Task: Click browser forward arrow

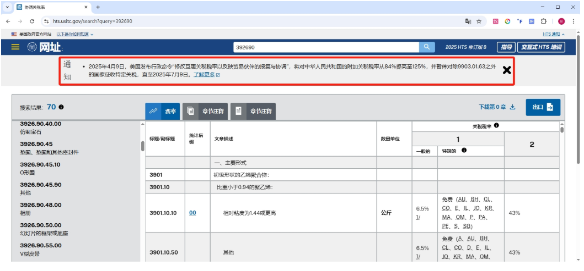Action: click(20, 21)
